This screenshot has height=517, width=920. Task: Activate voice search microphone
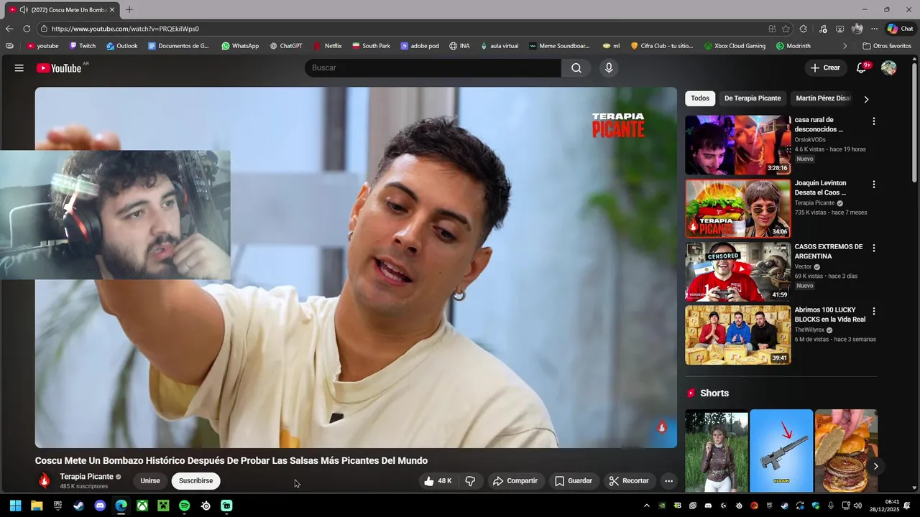pos(609,68)
